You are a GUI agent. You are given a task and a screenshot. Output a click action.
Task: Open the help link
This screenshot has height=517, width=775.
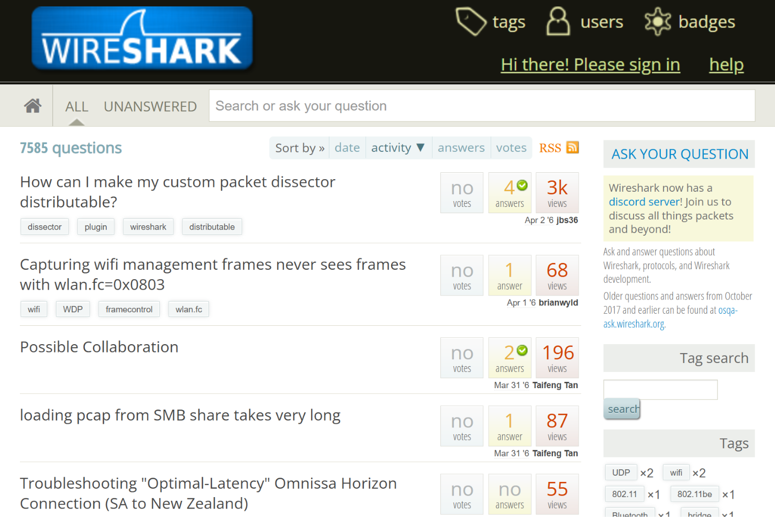pyautogui.click(x=726, y=64)
